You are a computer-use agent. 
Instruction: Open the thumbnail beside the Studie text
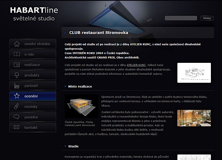194,157
